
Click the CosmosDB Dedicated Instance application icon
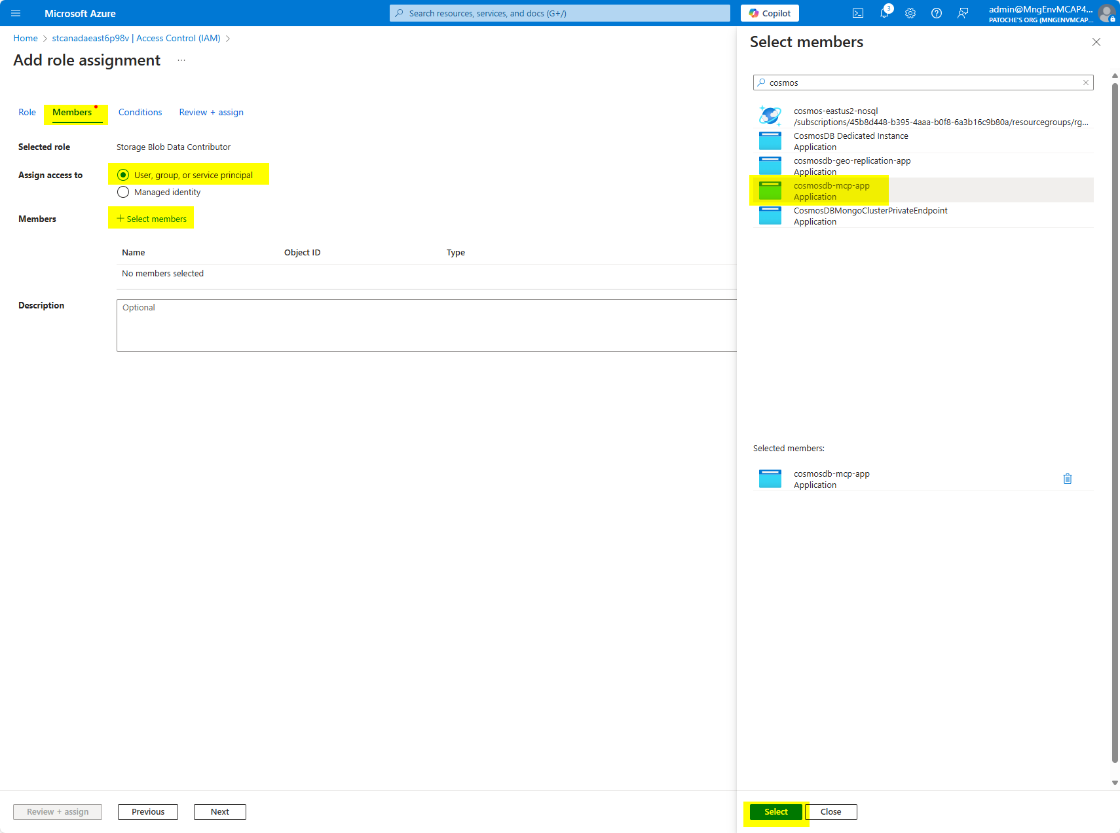pyautogui.click(x=770, y=141)
